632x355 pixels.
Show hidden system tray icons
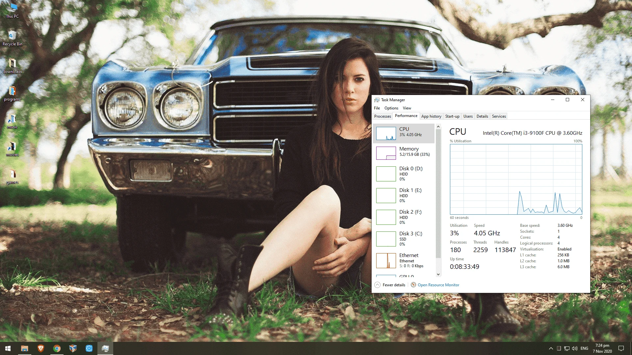551,348
